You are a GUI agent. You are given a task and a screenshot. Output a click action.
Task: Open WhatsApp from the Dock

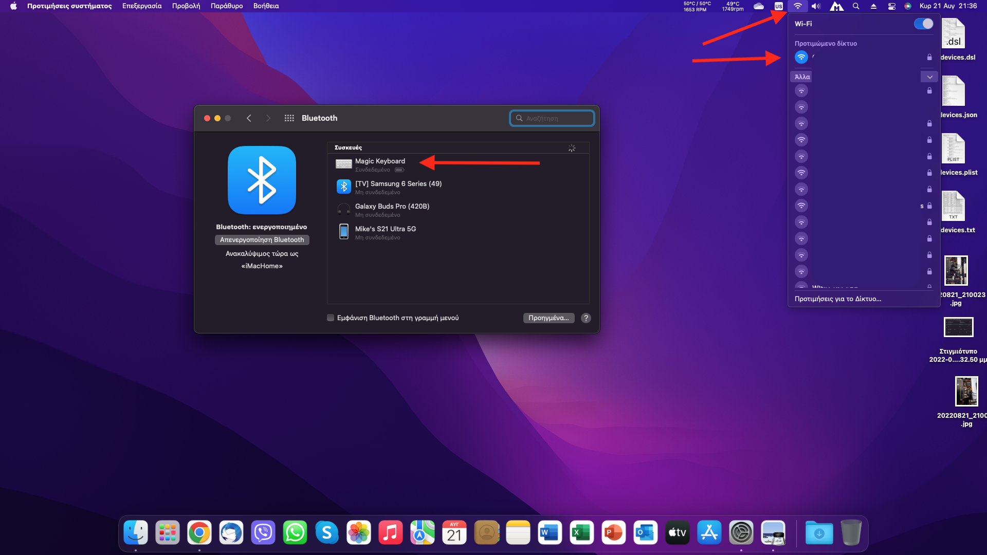point(295,533)
